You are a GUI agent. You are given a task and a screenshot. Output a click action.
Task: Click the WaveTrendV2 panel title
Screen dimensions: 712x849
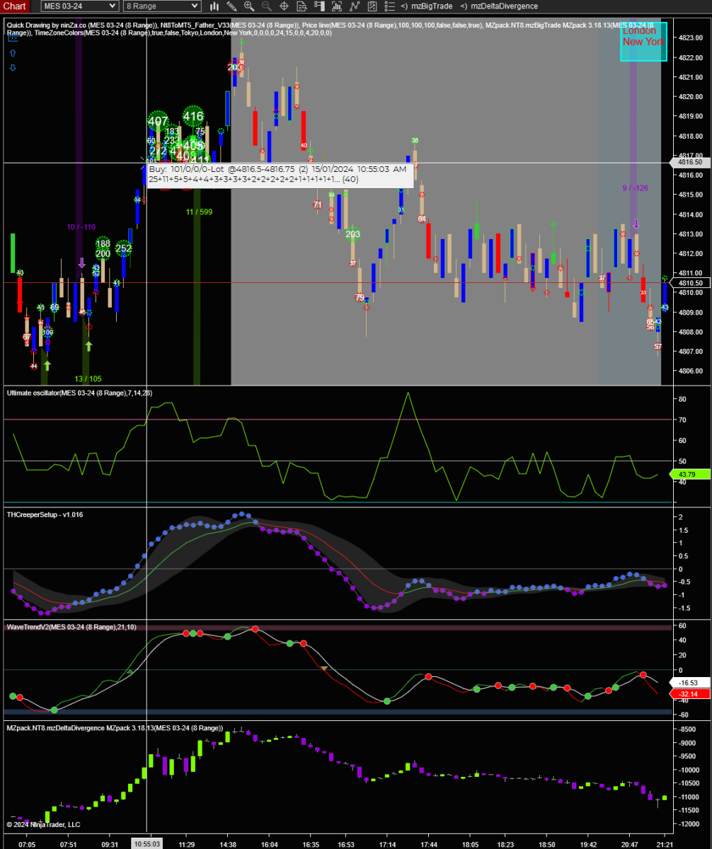tap(71, 627)
